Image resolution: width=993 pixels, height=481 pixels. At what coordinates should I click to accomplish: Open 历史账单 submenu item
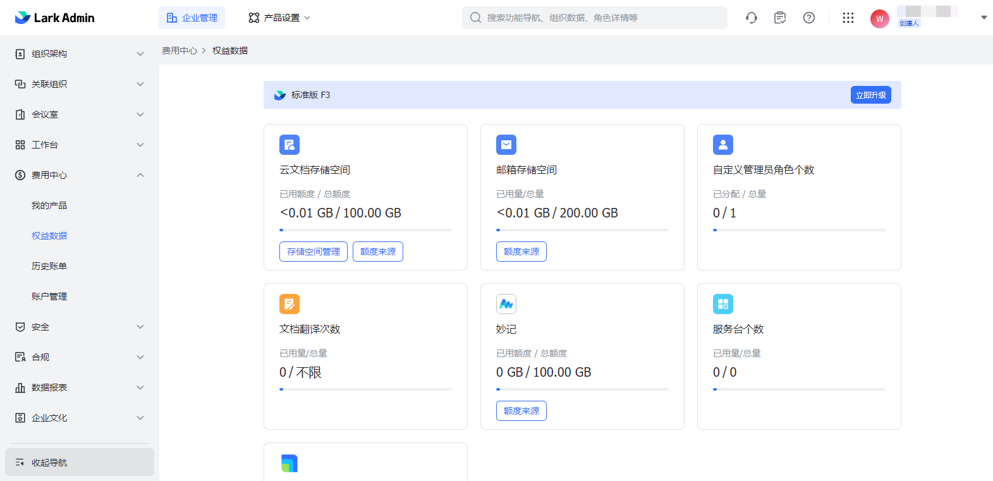coord(49,266)
